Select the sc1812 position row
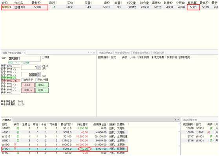This screenshot has height=156, width=219. coord(64,136)
